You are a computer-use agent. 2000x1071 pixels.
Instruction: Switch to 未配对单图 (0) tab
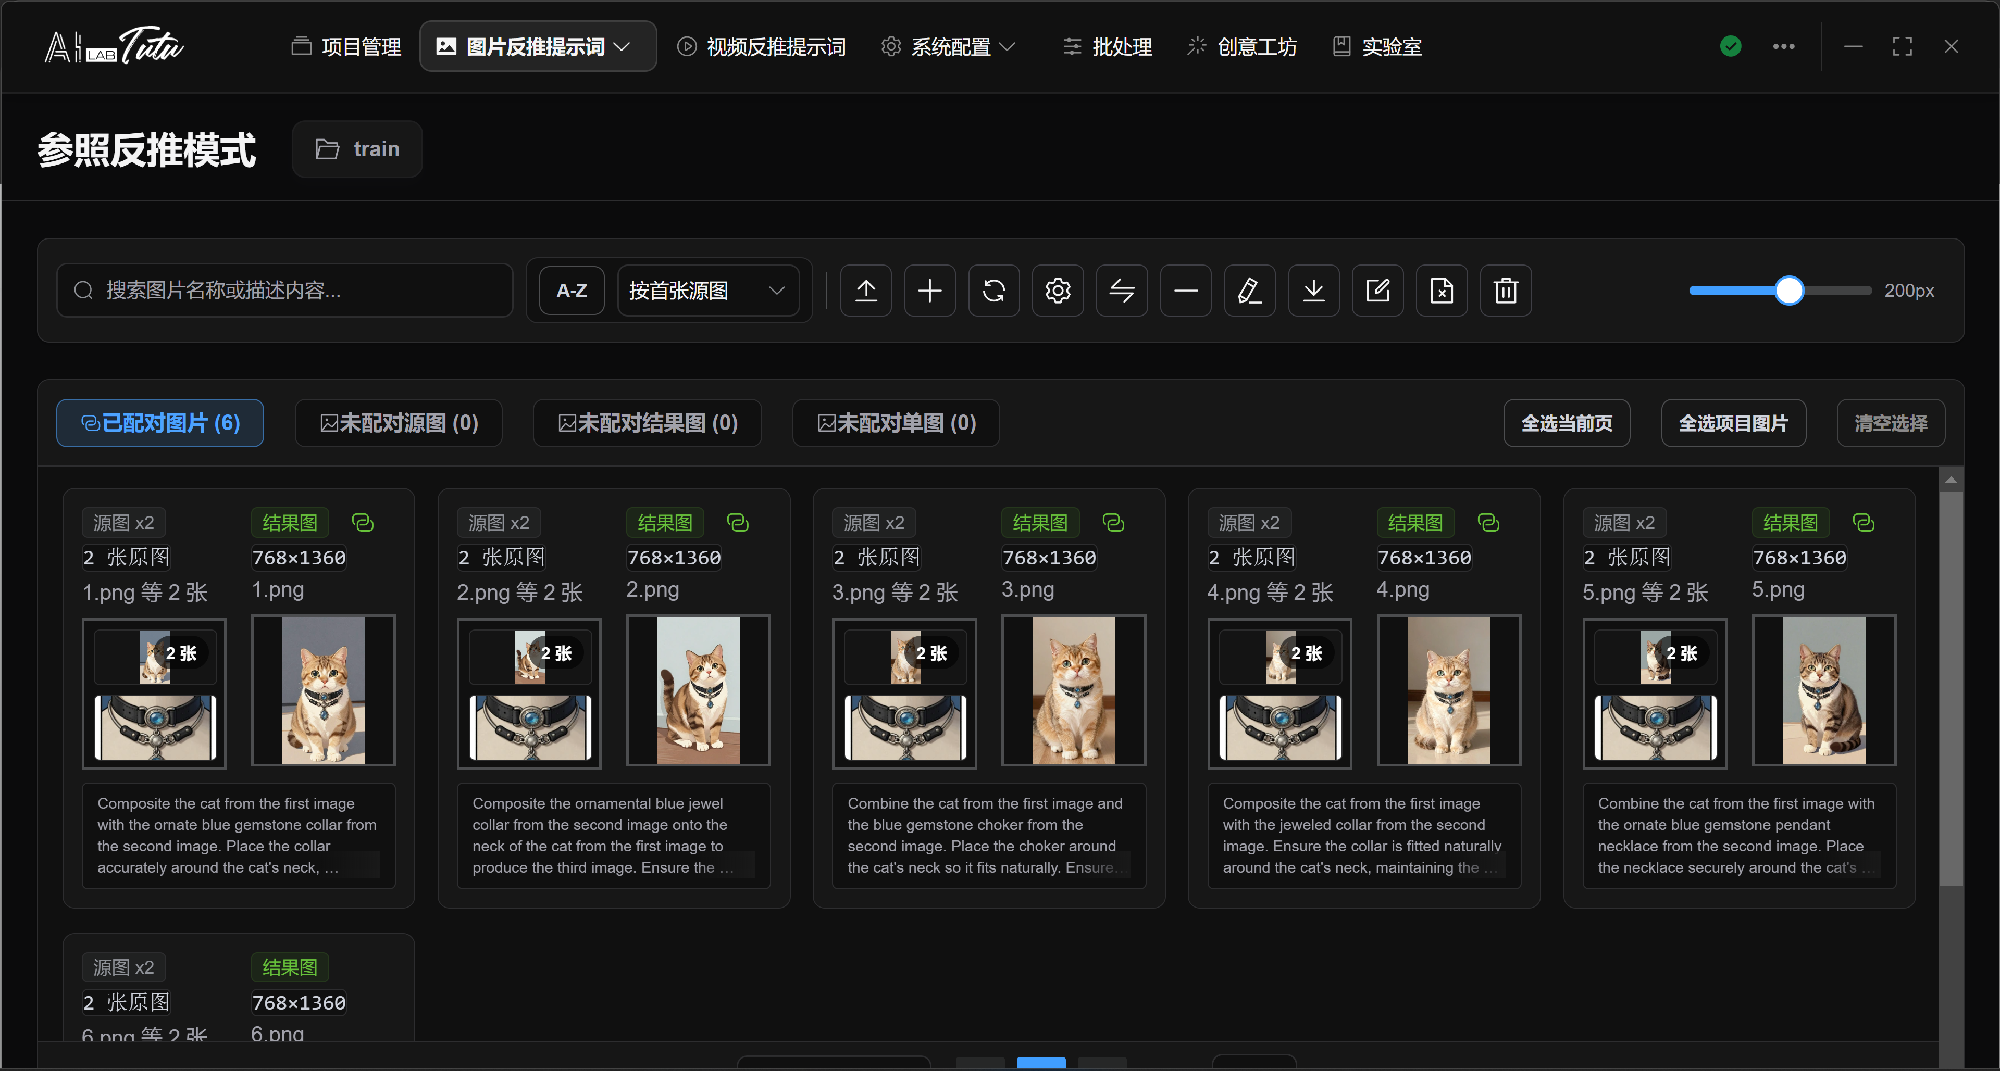pyautogui.click(x=896, y=423)
